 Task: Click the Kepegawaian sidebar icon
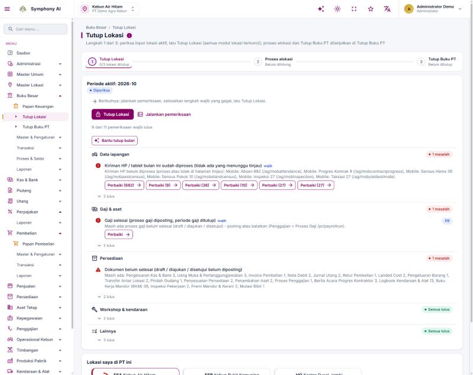tap(10, 318)
